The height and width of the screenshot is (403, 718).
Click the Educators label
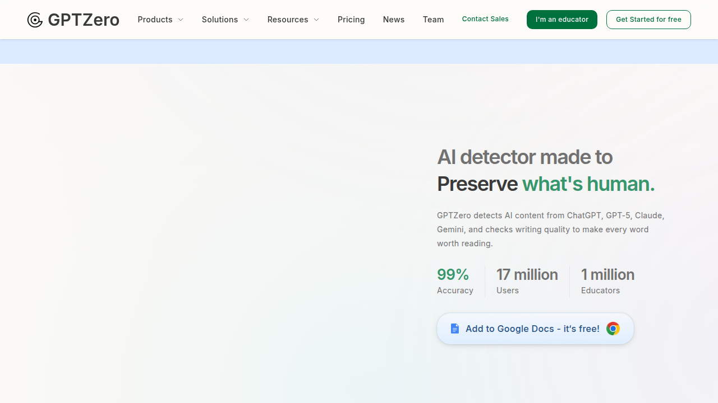tap(600, 290)
